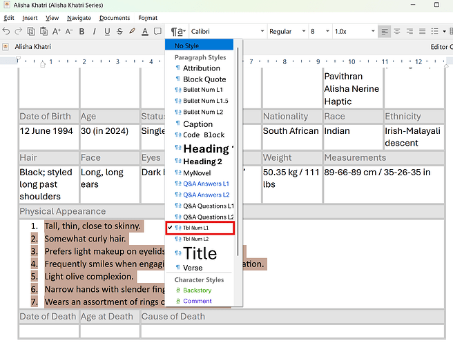
Task: Apply the MyNovel style
Action: 200,173
